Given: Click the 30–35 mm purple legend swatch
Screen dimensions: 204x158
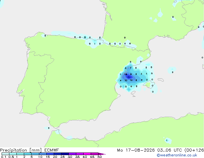Looking at the screenshot, I should tap(72, 154).
